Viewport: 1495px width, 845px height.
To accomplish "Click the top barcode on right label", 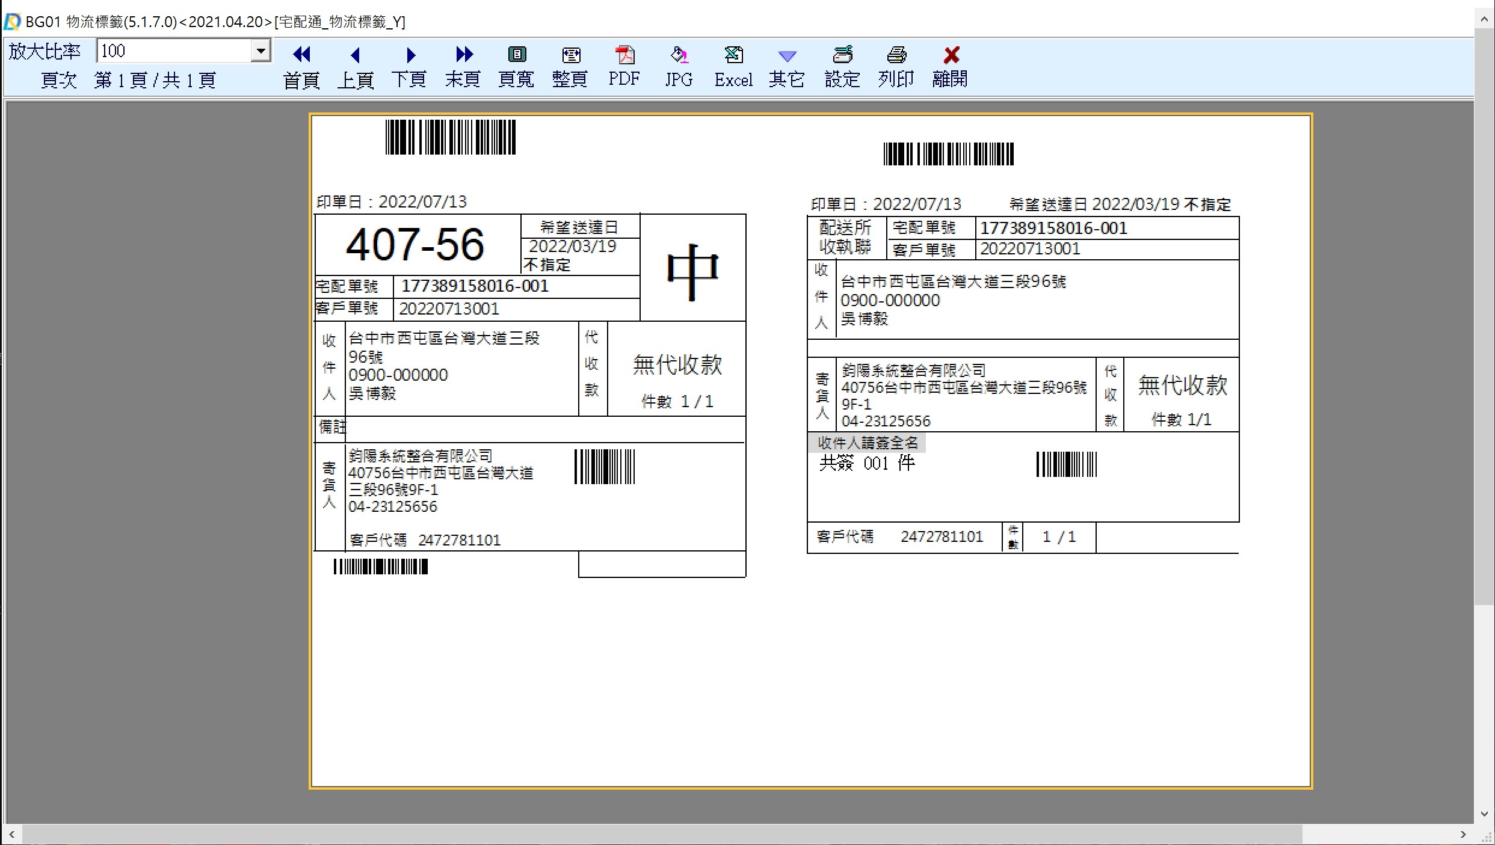I will tap(948, 154).
